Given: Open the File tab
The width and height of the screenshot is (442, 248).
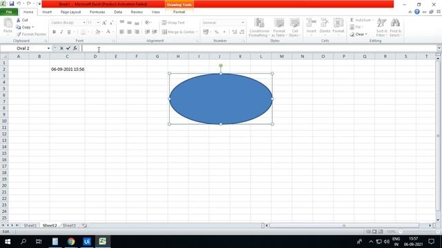Looking at the screenshot, I should pos(9,12).
